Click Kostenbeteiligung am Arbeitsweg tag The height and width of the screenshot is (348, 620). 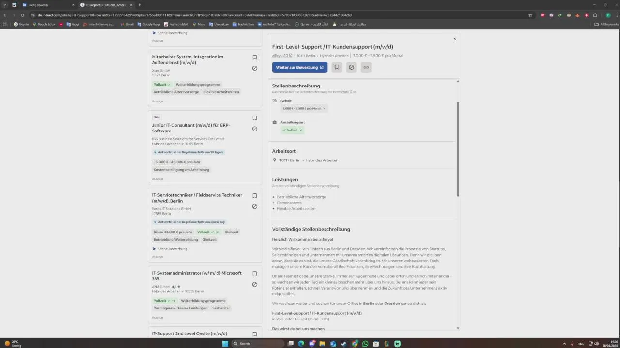(182, 170)
